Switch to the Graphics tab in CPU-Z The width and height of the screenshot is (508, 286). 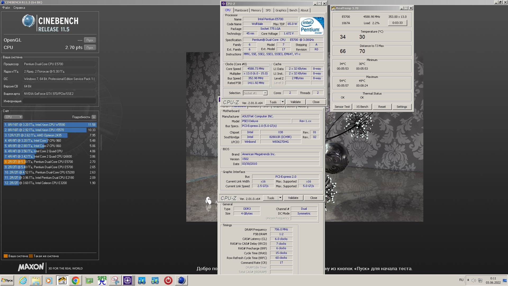coord(281,10)
